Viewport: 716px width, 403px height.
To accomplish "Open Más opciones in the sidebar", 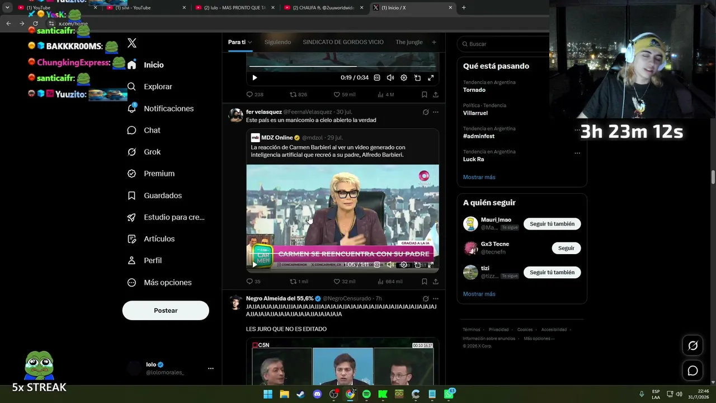I will pyautogui.click(x=159, y=283).
